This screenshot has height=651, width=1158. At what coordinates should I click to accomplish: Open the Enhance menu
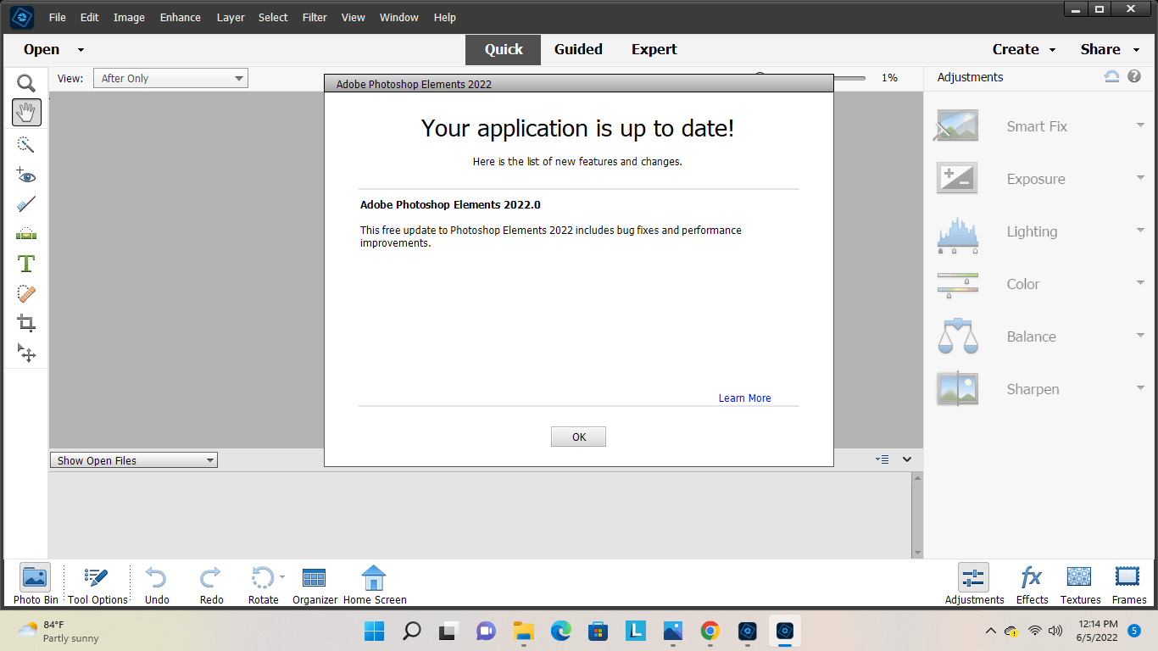point(180,17)
